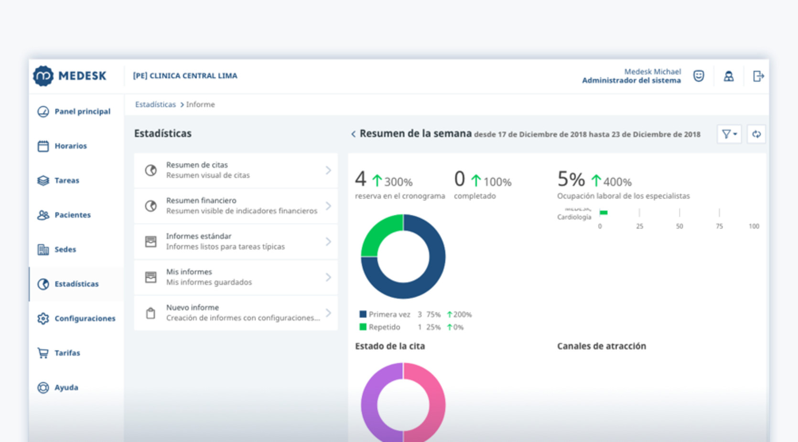Open Pacientes people icon
Viewport: 798px width, 442px height.
pyautogui.click(x=43, y=215)
